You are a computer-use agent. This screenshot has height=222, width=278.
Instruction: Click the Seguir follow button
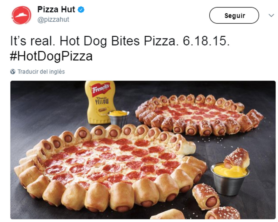[234, 16]
